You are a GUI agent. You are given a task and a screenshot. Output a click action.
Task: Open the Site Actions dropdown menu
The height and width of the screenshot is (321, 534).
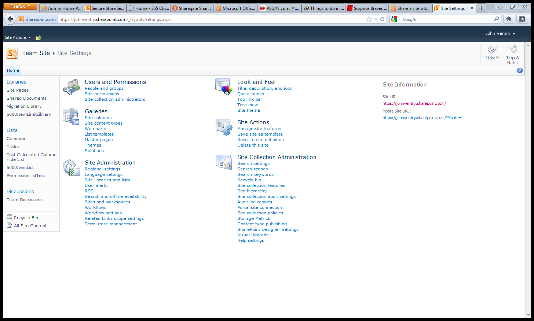[x=18, y=37]
